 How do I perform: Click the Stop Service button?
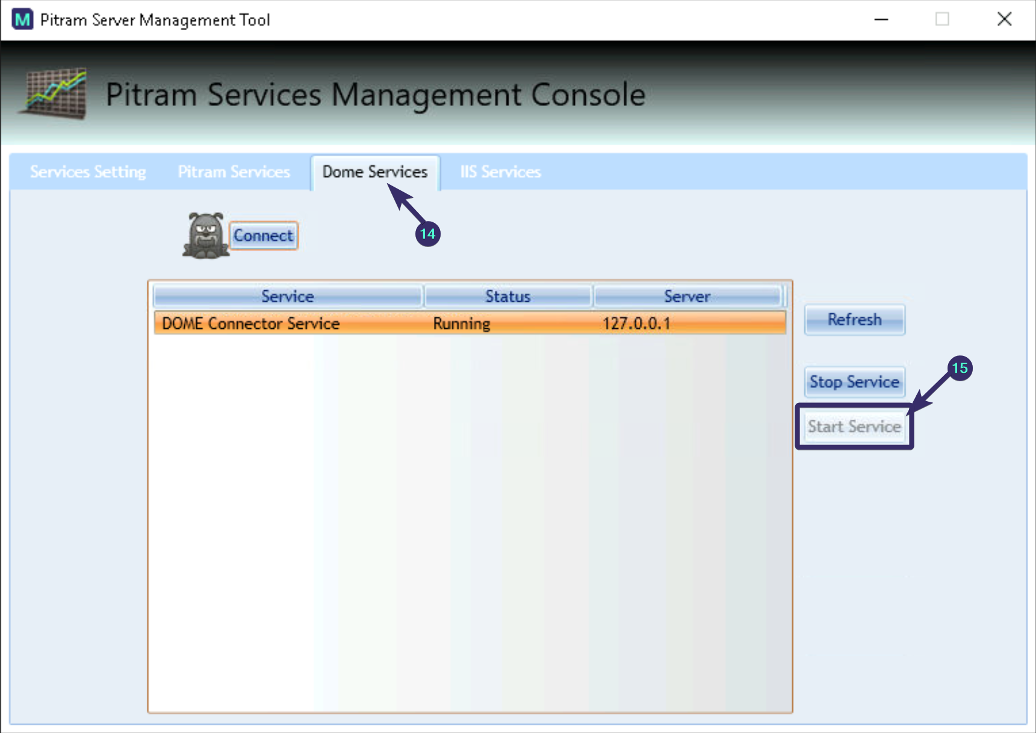[x=854, y=382]
